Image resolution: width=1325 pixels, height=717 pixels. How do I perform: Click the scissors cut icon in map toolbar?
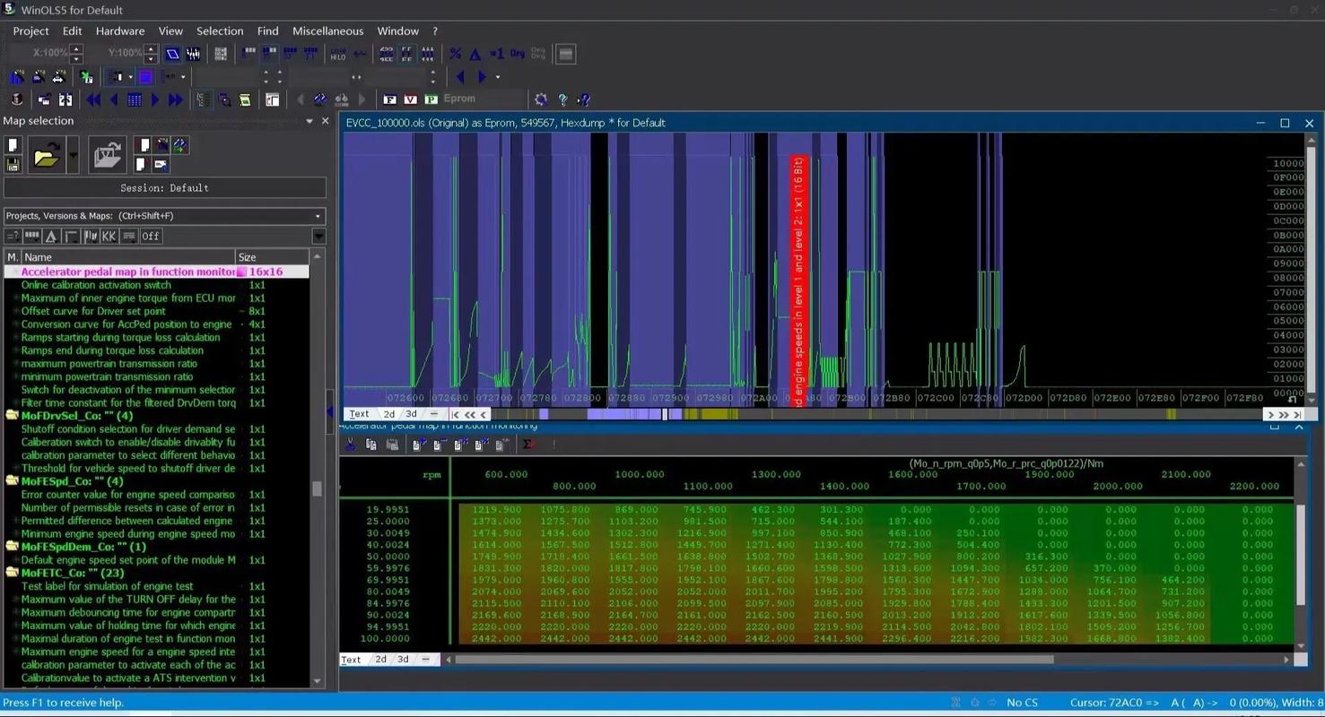pos(351,445)
